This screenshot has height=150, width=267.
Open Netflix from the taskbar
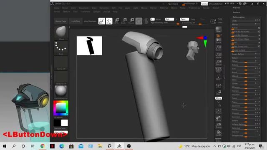click(x=52, y=146)
